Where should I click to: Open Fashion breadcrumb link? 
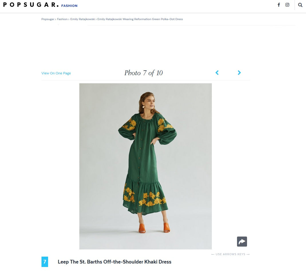click(x=62, y=19)
